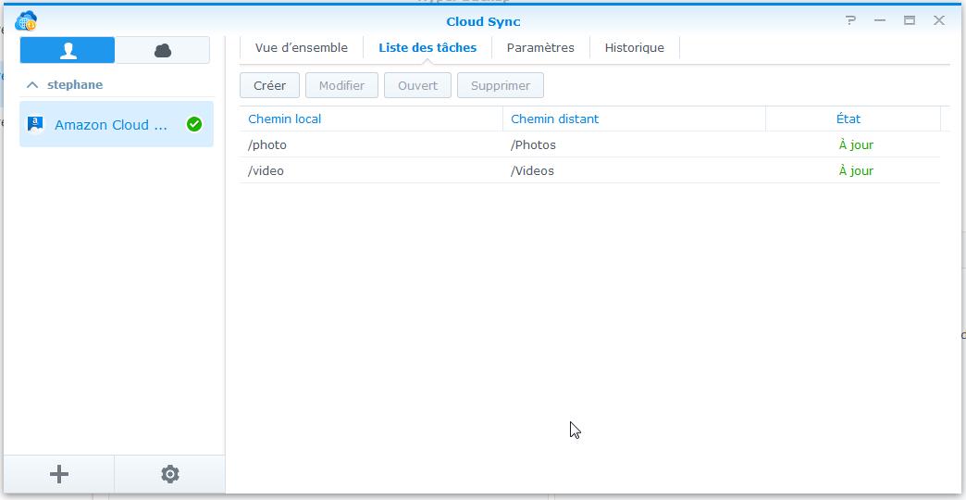Open the Historique tab
Screen dimensions: 966x500
(634, 47)
